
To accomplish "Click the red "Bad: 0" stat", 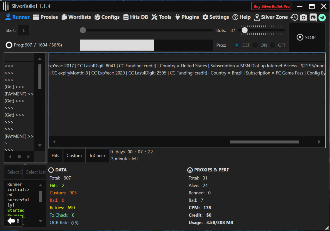I will [57, 200].
